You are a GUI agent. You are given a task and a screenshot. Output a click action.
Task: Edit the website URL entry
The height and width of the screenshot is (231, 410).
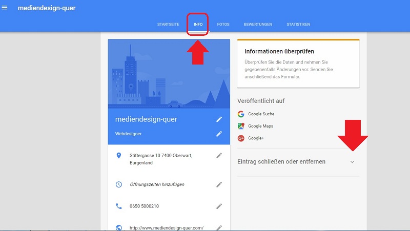(x=219, y=227)
